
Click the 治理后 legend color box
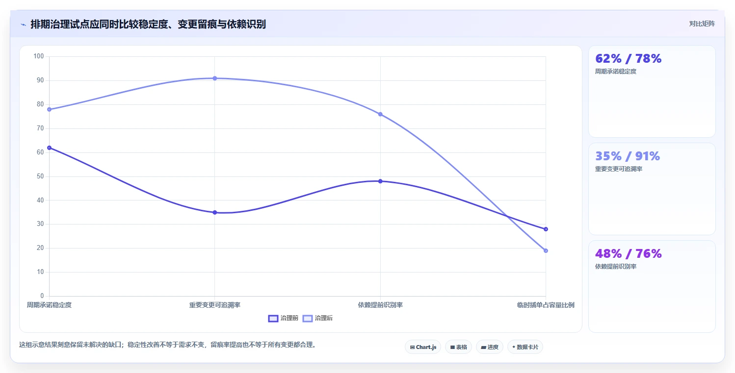click(308, 319)
